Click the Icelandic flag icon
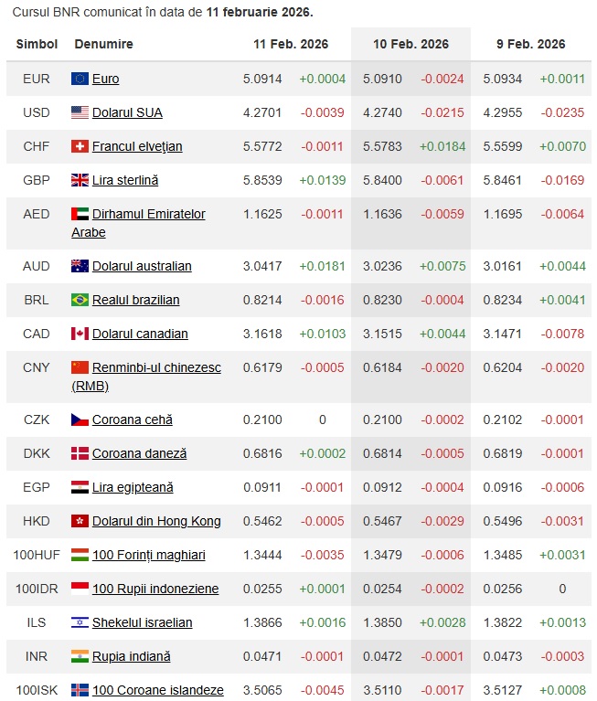This screenshot has height=701, width=597. click(x=80, y=690)
